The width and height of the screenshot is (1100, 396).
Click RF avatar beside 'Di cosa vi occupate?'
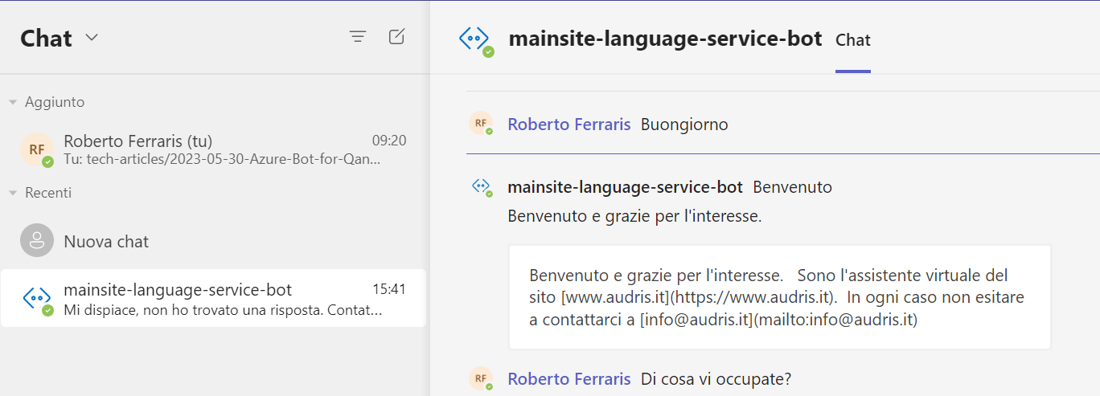pyautogui.click(x=480, y=378)
